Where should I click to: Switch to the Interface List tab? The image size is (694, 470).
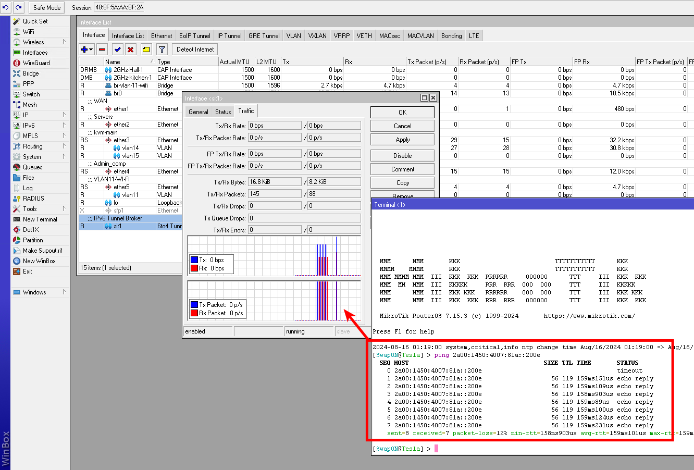point(128,36)
